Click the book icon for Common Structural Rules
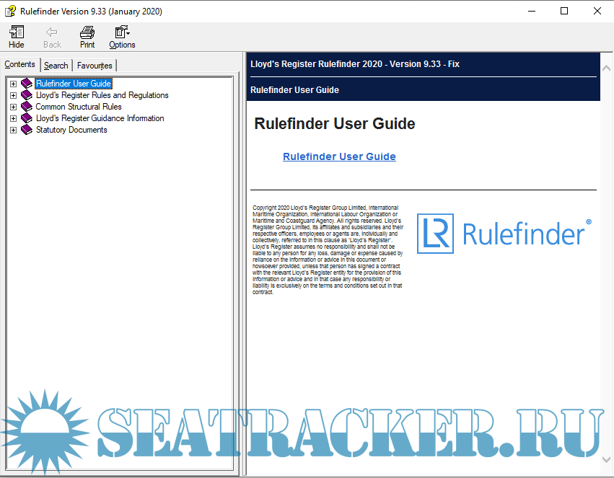Viewport: 614px width, 478px height. click(27, 106)
